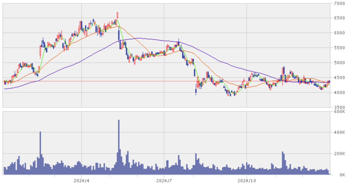Click the highest red candlestick above 6500
This screenshot has height=186, width=348.
click(x=117, y=15)
